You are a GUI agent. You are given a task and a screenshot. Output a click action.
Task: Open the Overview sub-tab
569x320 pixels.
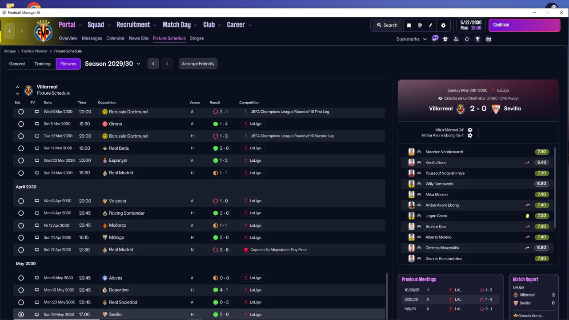[x=68, y=38]
